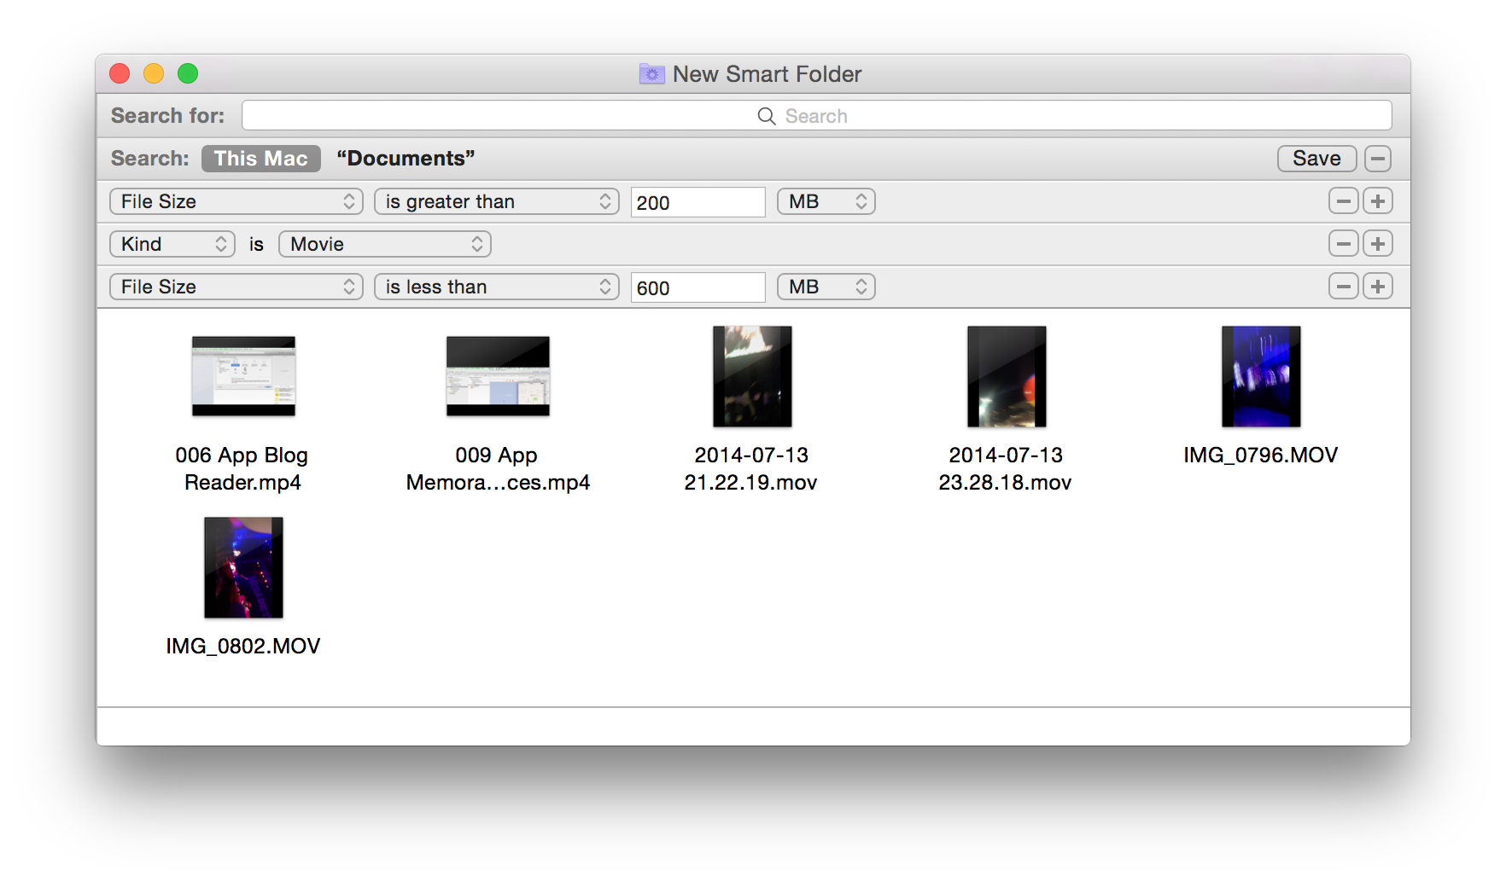
Task: Open the 'is less than' comparison dropdown
Action: pos(496,287)
